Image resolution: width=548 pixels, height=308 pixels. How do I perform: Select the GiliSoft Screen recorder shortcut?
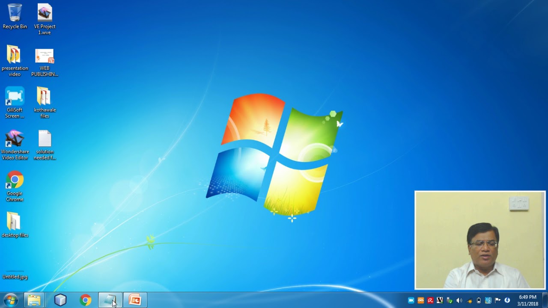(x=15, y=103)
